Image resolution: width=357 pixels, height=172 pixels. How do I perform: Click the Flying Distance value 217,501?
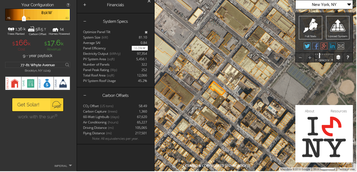(141, 133)
